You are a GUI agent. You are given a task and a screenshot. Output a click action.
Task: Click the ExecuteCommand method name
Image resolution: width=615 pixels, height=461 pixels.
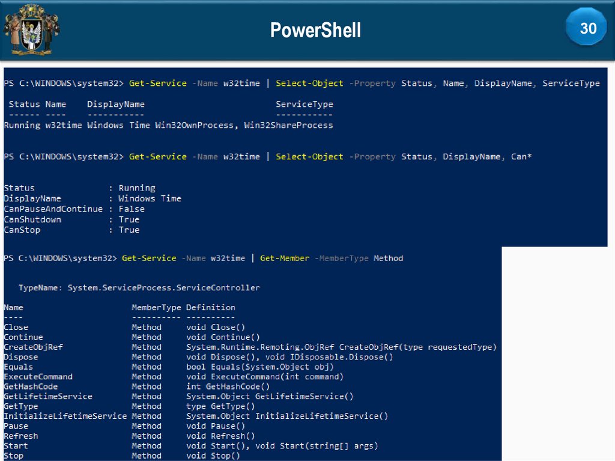38,377
